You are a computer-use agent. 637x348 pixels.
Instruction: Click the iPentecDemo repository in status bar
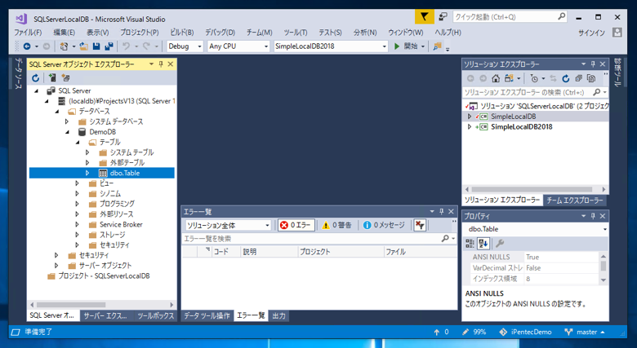click(x=525, y=333)
